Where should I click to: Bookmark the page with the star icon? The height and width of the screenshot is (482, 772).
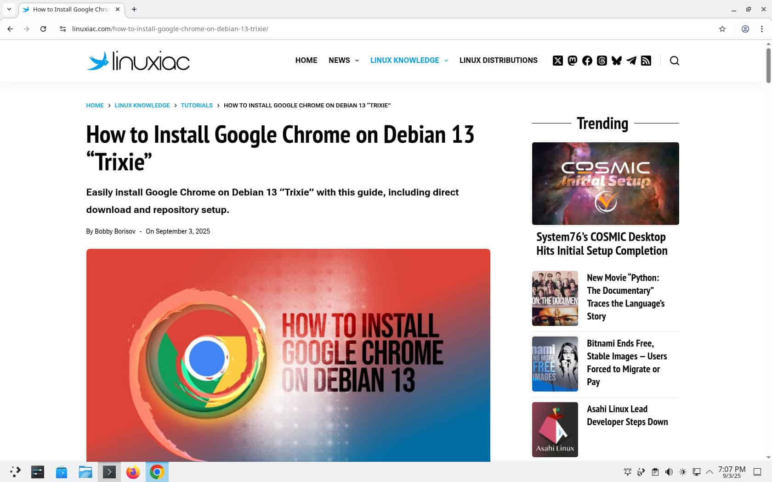click(722, 28)
